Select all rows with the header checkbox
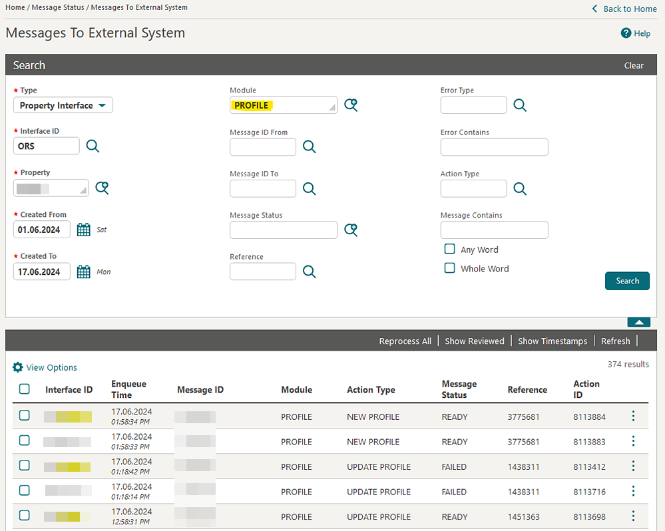 [x=24, y=389]
